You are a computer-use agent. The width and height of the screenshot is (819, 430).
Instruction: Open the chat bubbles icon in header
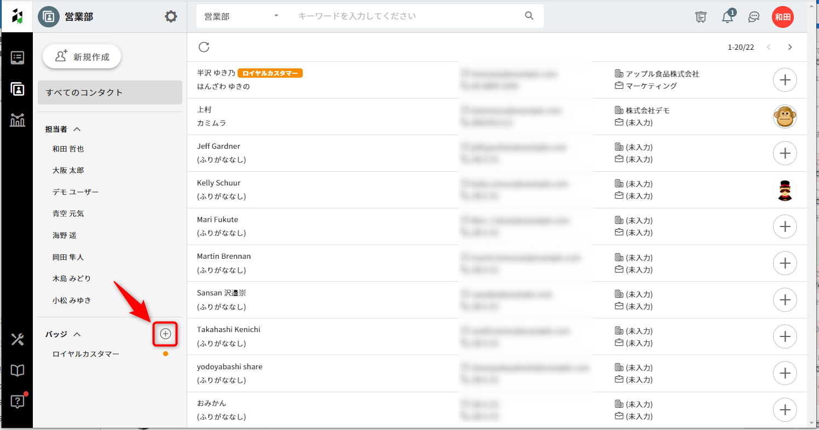tap(754, 17)
